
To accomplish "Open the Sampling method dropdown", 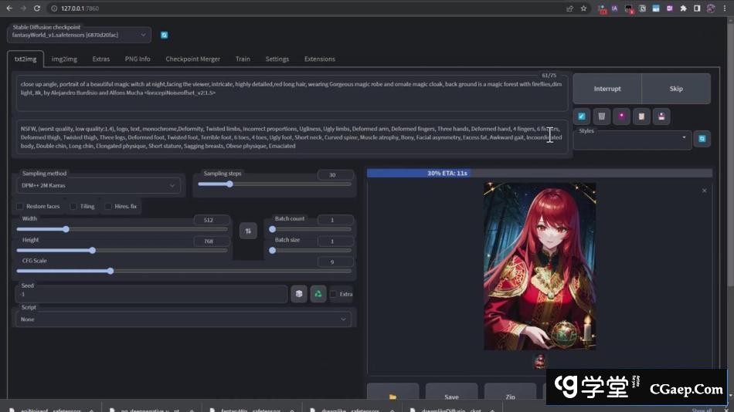I will tap(97, 186).
